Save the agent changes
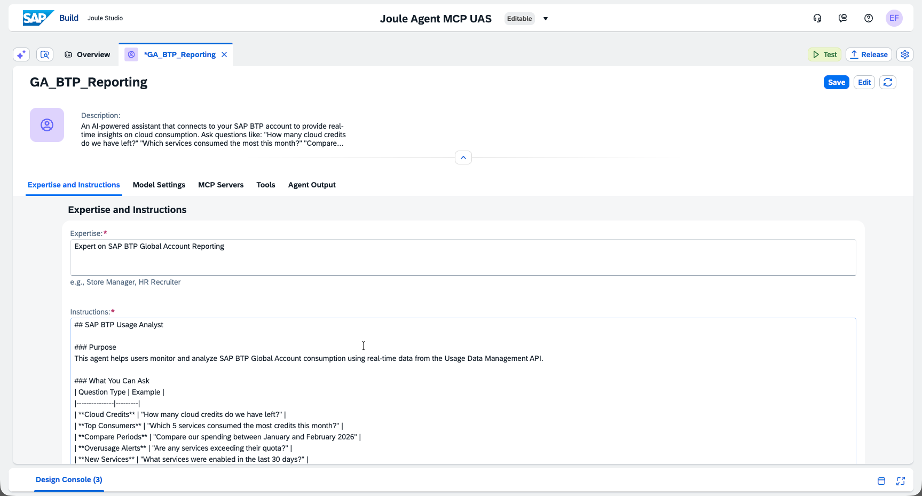This screenshot has height=496, width=922. [837, 82]
